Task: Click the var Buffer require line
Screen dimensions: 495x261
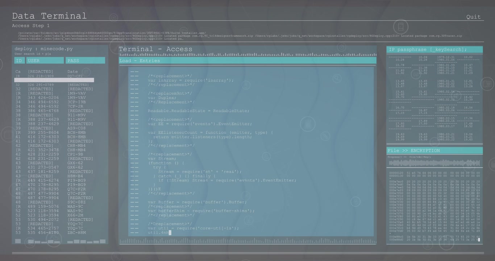Action: pos(197,202)
